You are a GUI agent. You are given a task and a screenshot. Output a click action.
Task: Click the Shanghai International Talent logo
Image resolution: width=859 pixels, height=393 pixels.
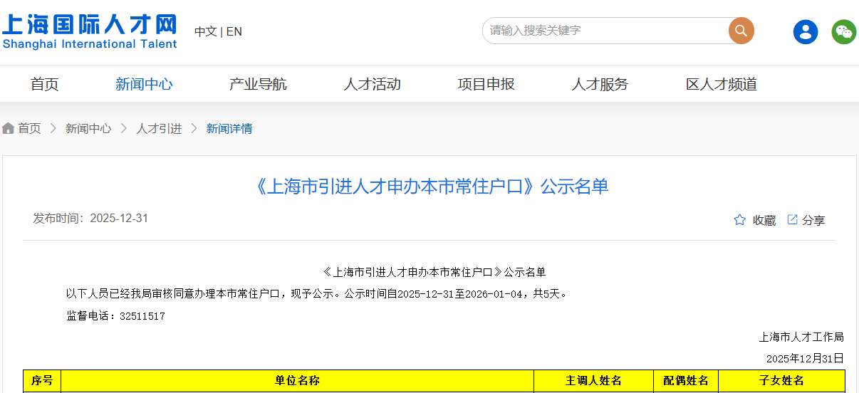[89, 32]
